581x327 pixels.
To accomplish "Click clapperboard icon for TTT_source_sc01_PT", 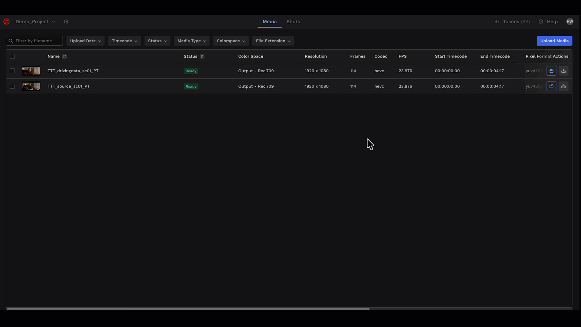I will (x=551, y=86).
